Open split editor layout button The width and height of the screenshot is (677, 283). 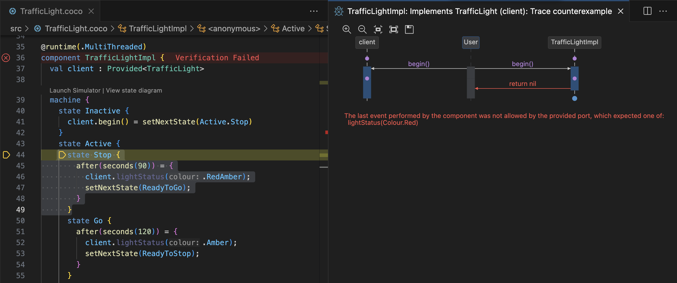pyautogui.click(x=647, y=11)
